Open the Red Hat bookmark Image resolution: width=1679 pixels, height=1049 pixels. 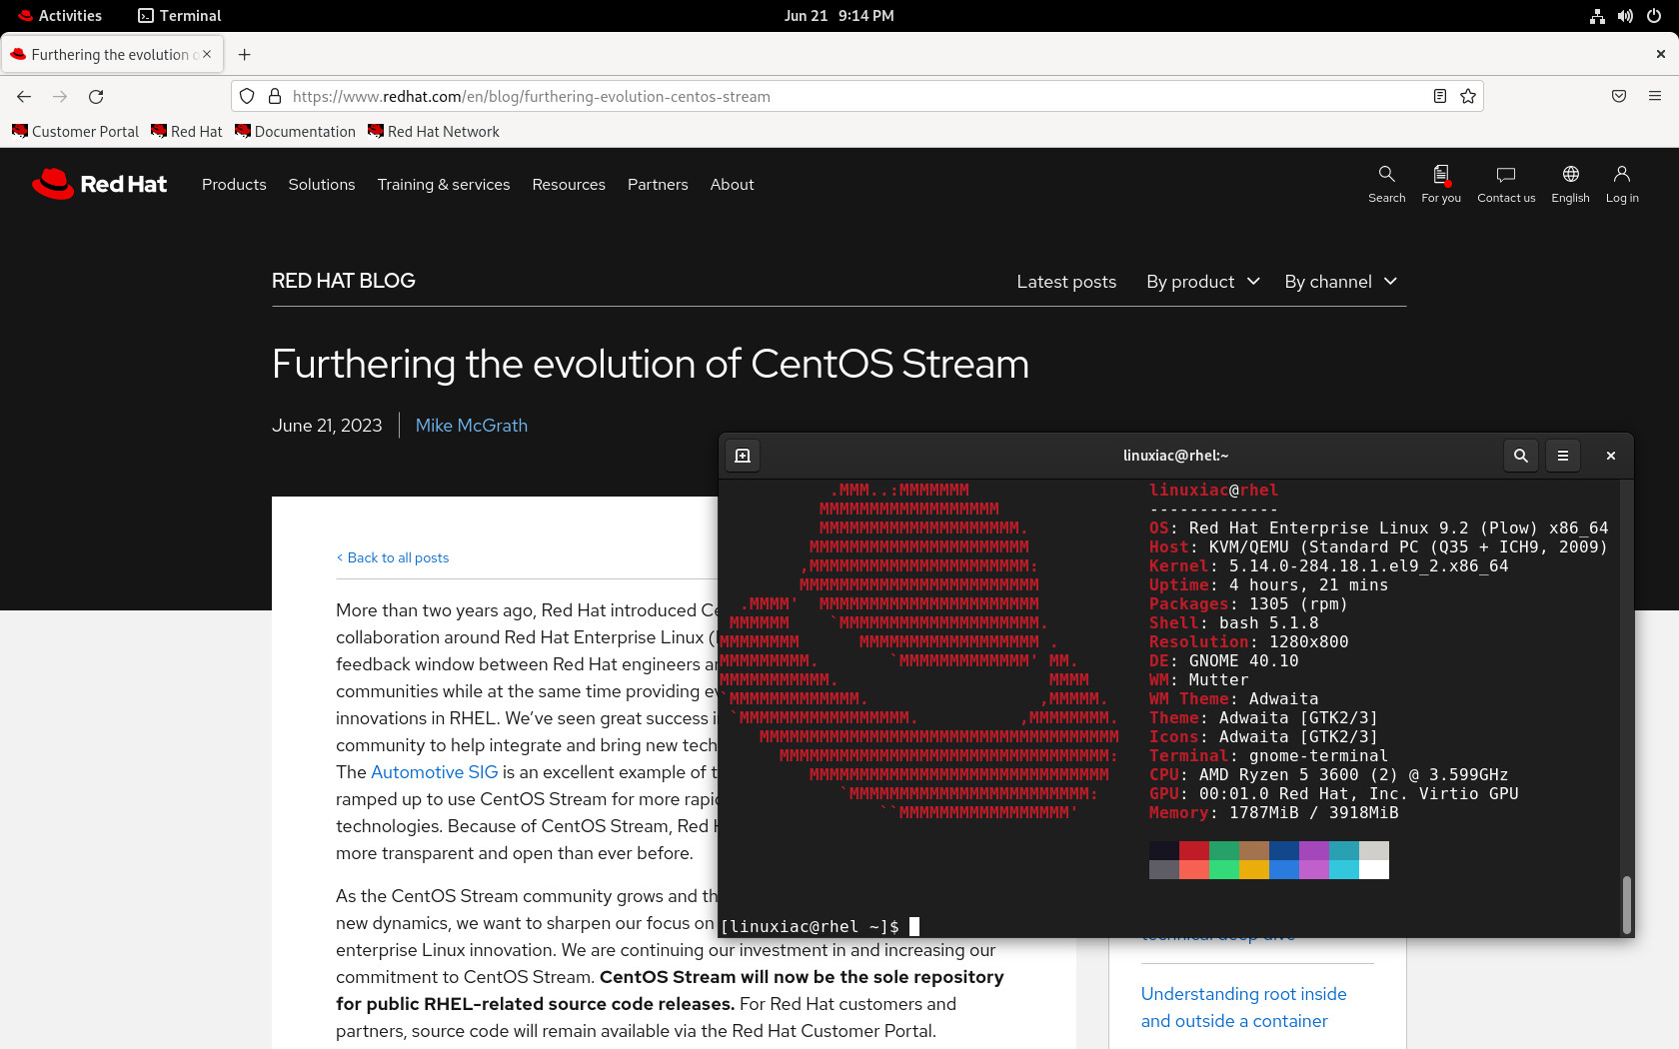click(187, 132)
